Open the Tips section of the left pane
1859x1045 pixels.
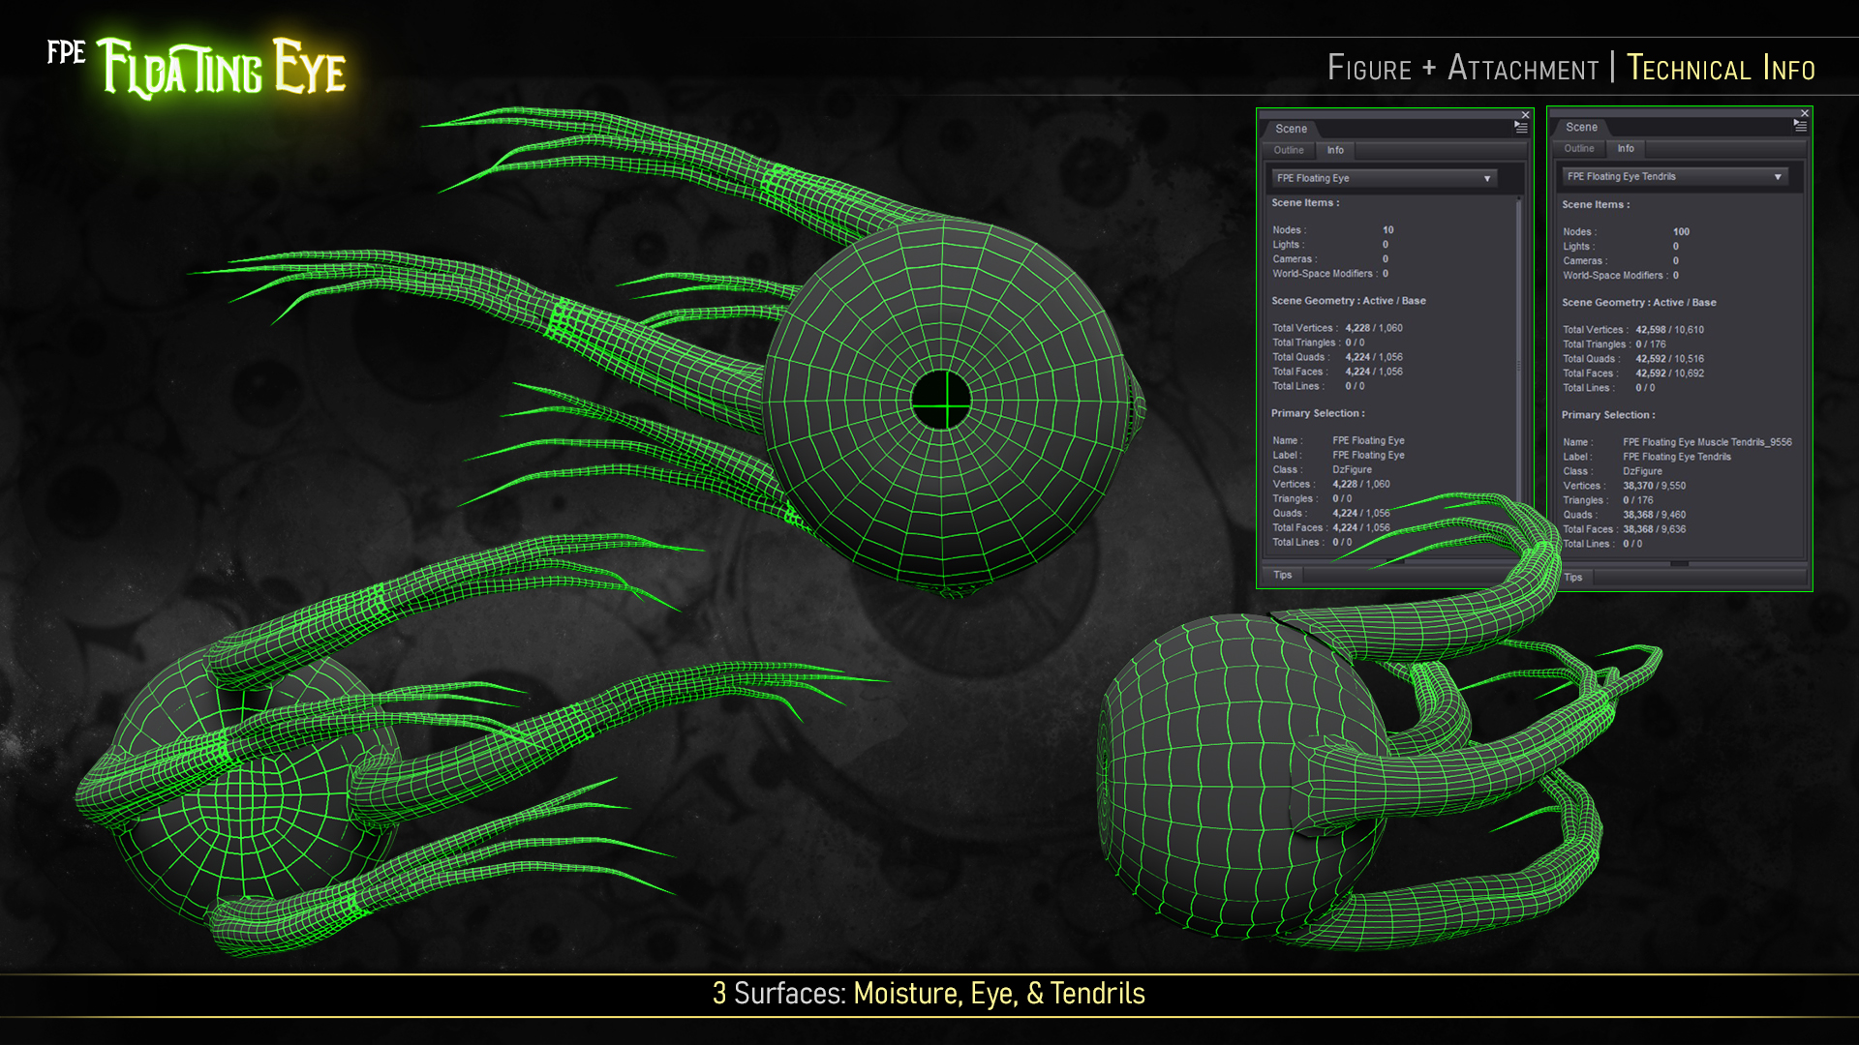[1283, 575]
